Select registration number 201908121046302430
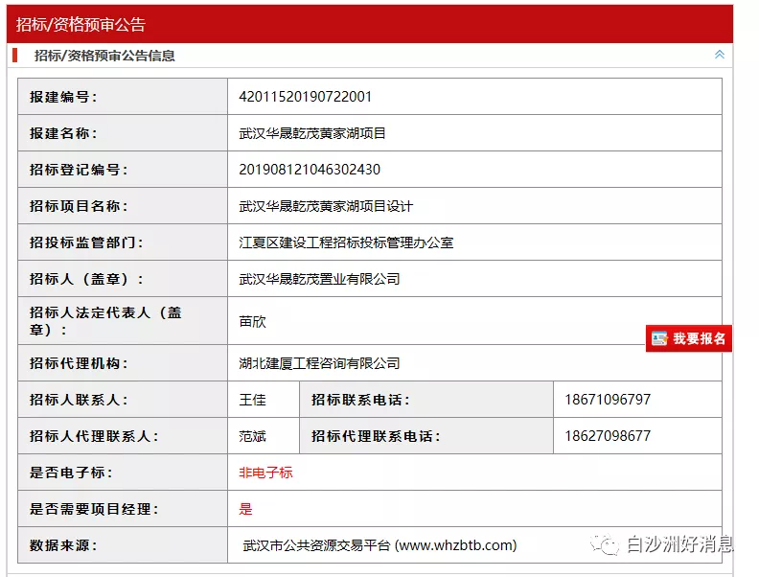The width and height of the screenshot is (759, 577). pos(310,170)
